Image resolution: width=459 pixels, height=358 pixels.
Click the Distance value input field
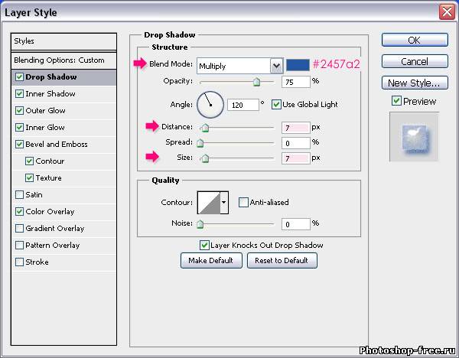pyautogui.click(x=294, y=126)
